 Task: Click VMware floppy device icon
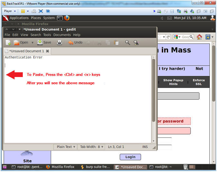click(172, 11)
